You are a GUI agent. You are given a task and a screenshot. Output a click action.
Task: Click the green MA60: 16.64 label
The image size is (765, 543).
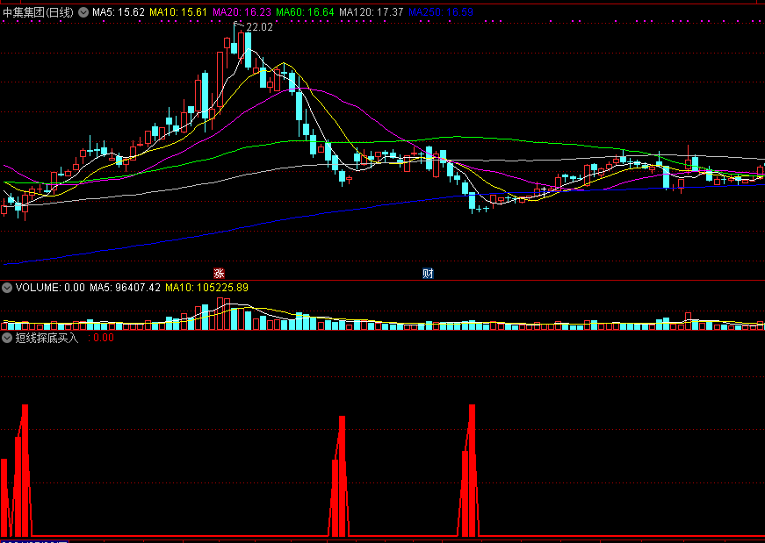(306, 12)
